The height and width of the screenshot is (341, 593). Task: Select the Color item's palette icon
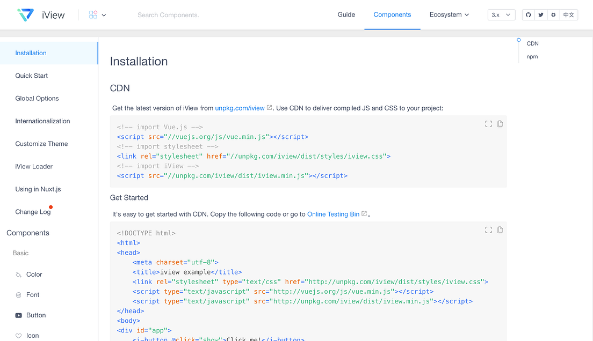click(x=18, y=274)
